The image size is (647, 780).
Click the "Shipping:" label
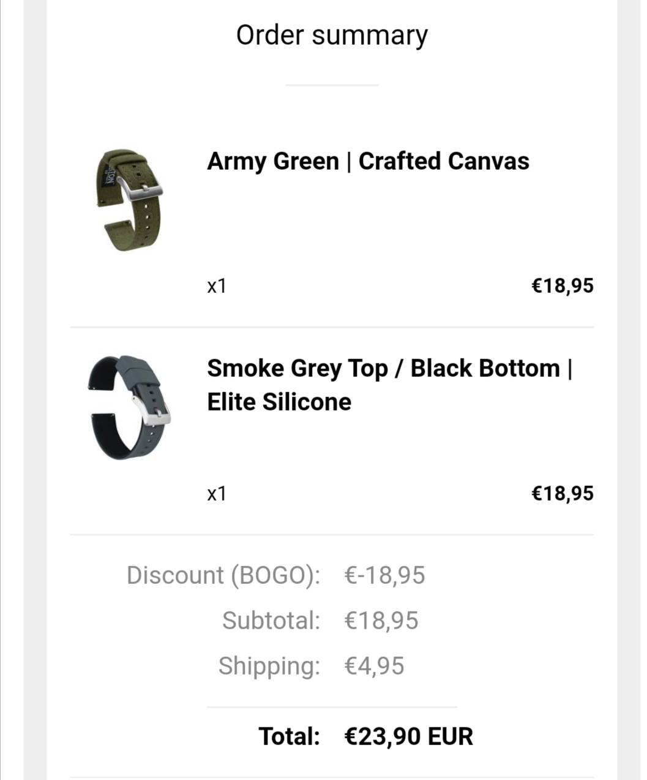click(x=269, y=666)
